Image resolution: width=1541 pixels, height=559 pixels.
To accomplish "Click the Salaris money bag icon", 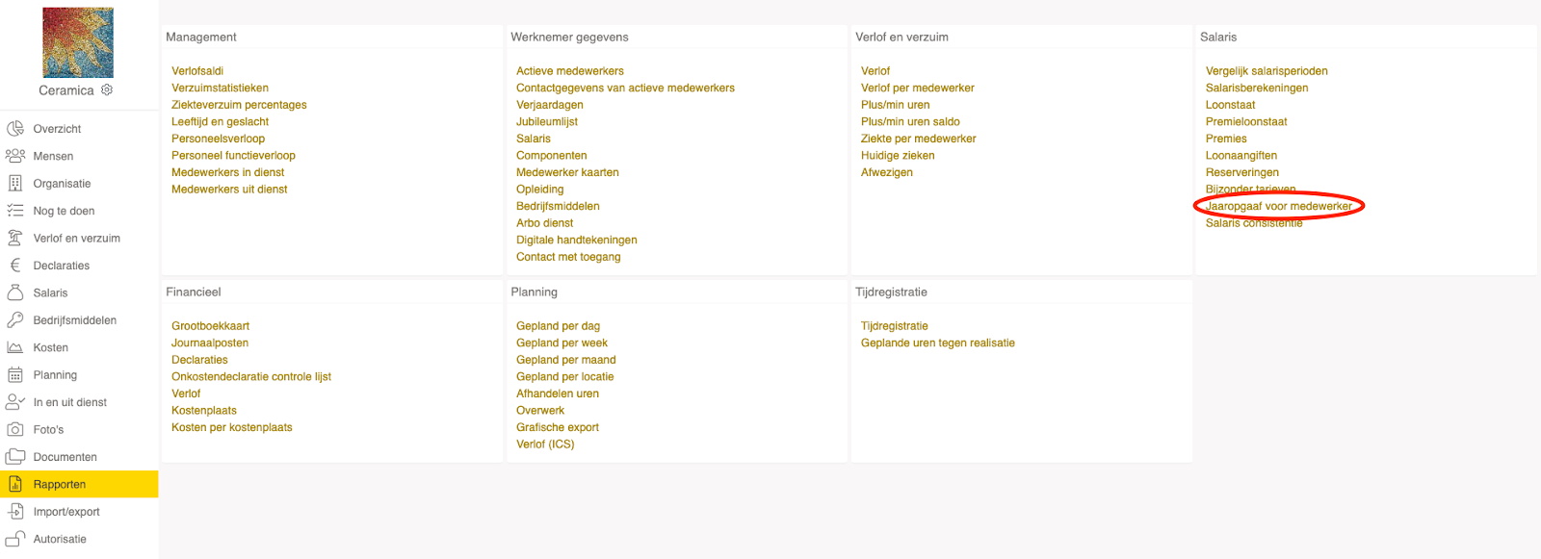I will [x=15, y=292].
